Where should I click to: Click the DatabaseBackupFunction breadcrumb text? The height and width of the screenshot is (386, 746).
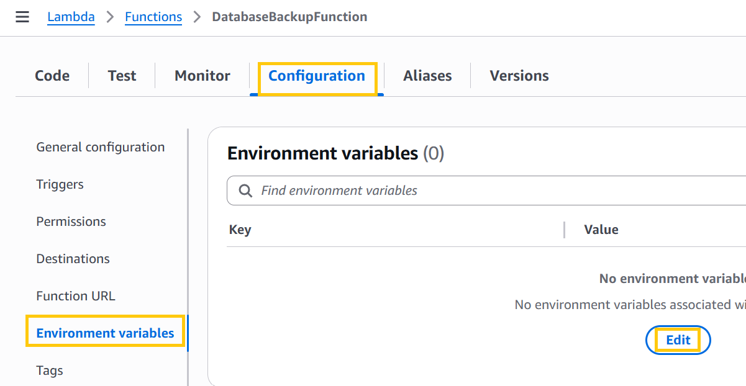(x=289, y=17)
